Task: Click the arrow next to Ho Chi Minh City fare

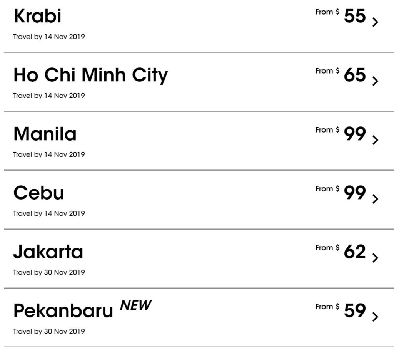Action: (x=376, y=81)
